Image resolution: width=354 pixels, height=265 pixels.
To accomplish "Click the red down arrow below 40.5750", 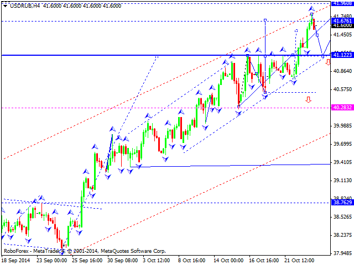I will [308, 99].
